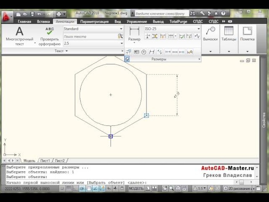Print the drawing with the plot icon

tap(59, 14)
